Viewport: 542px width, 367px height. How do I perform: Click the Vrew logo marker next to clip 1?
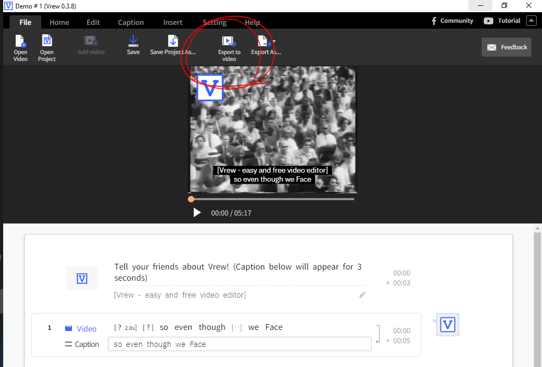click(x=448, y=325)
